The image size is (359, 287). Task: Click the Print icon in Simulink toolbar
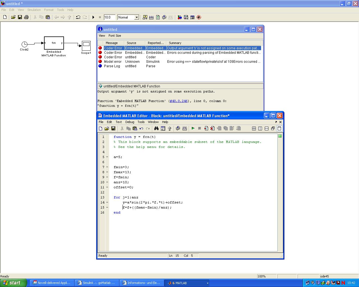26,17
